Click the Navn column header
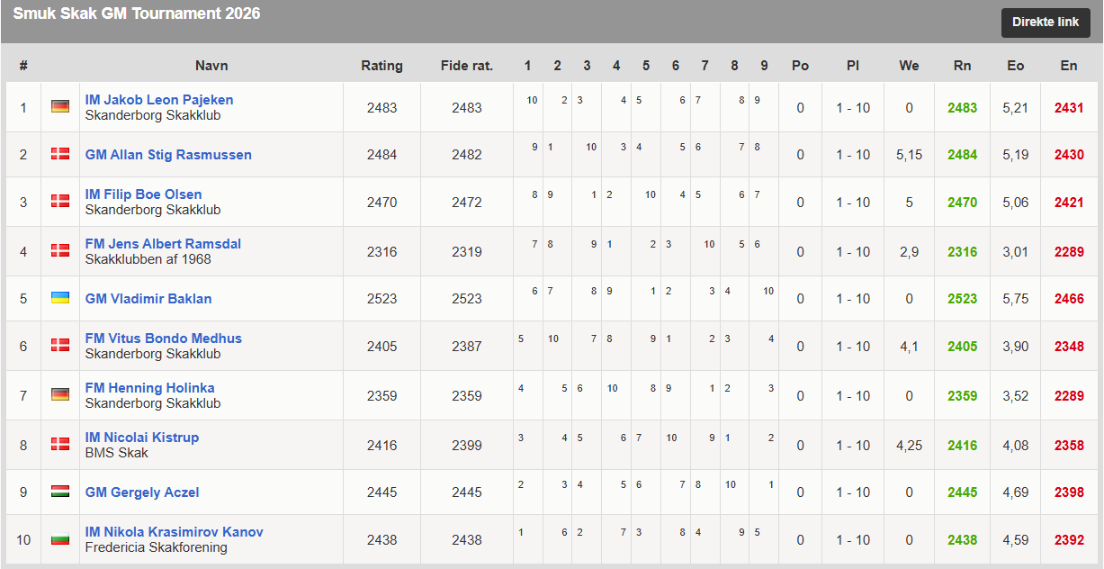This screenshot has width=1104, height=569. click(x=211, y=66)
